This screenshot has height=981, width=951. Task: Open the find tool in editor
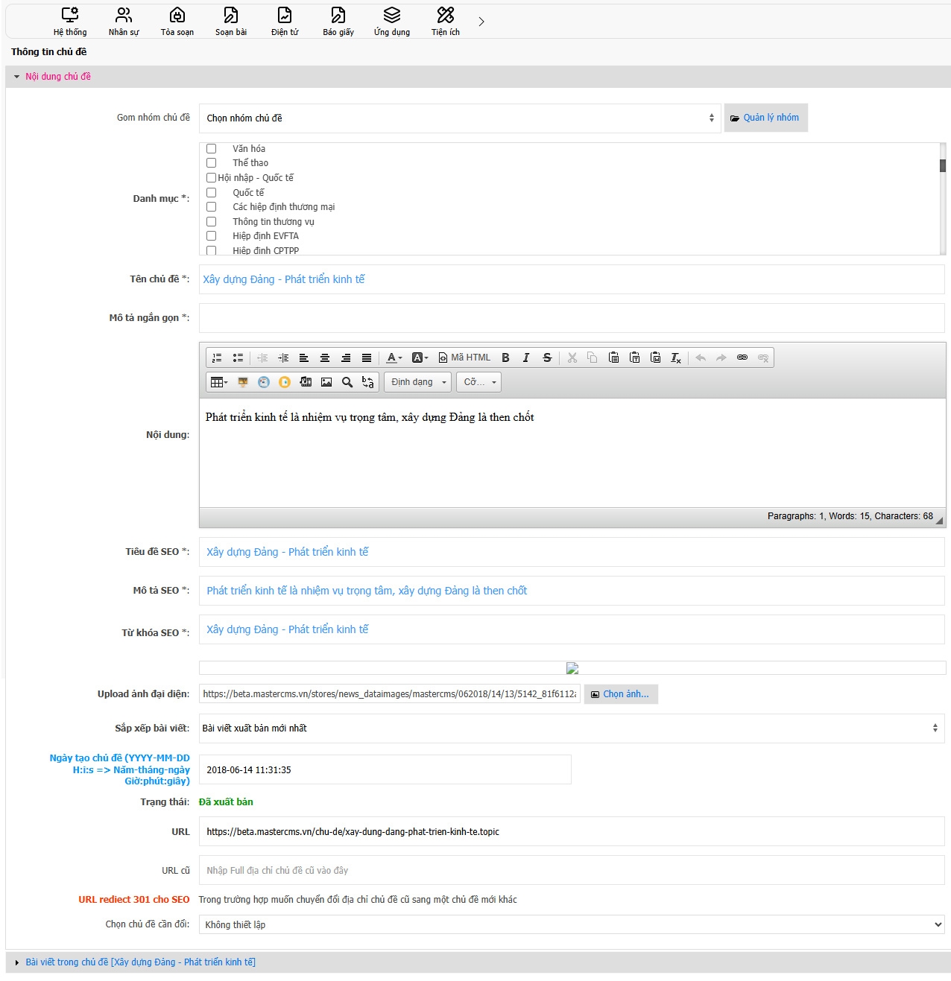click(347, 383)
